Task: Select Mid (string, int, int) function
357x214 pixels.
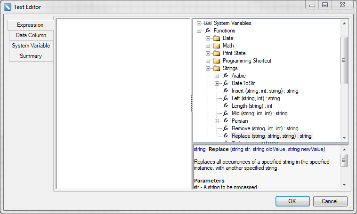Action: coord(260,113)
